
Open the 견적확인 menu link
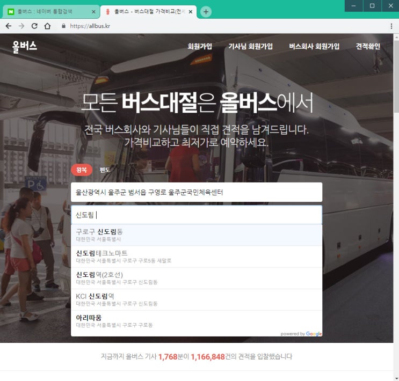[368, 46]
